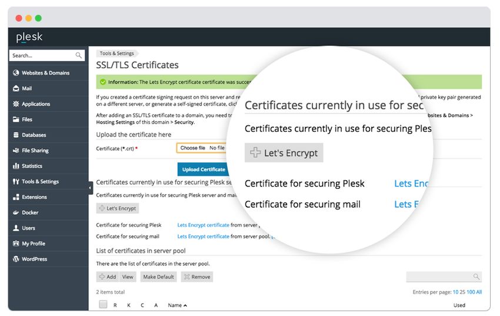This screenshot has height=316, width=500.
Task: Open WordPress in the sidebar
Action: (x=48, y=259)
